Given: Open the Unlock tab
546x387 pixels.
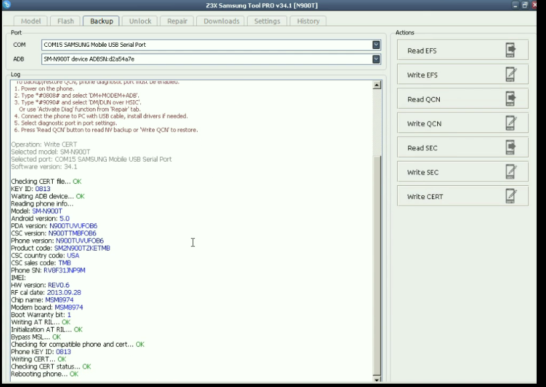Looking at the screenshot, I should tap(140, 21).
